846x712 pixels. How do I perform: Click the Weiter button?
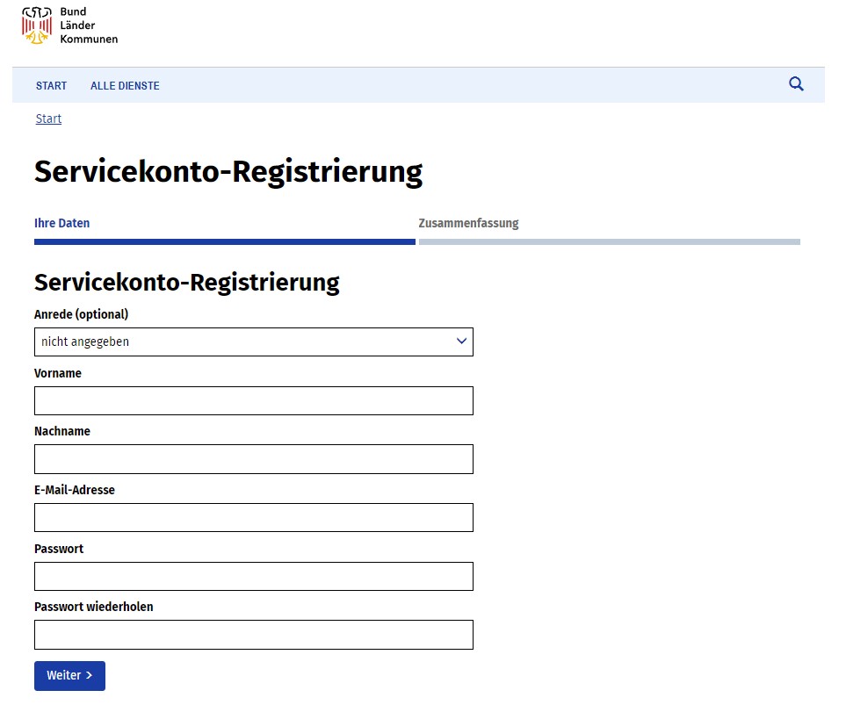point(69,675)
